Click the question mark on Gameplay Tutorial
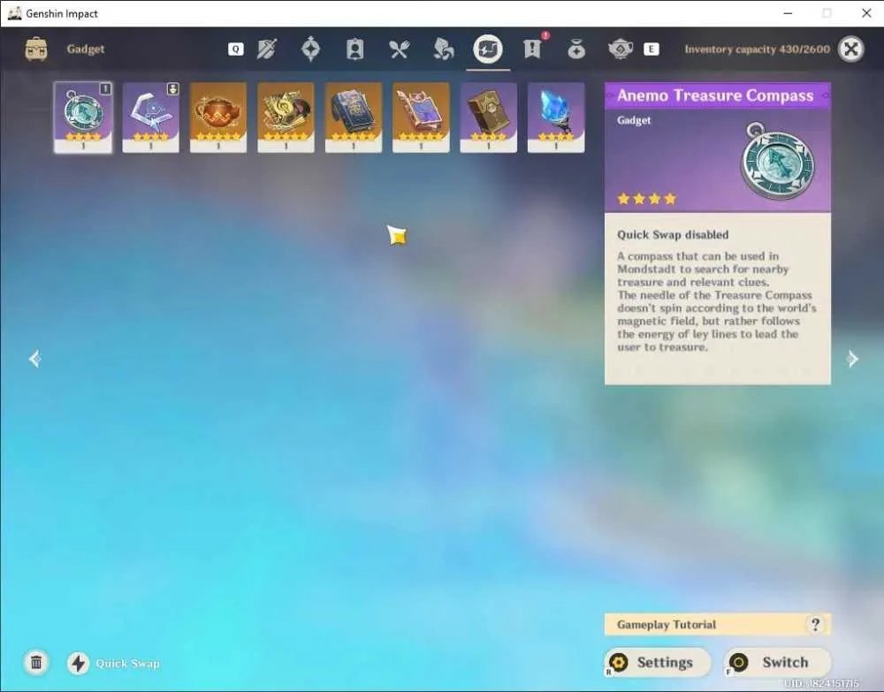The image size is (884, 692). click(x=815, y=624)
